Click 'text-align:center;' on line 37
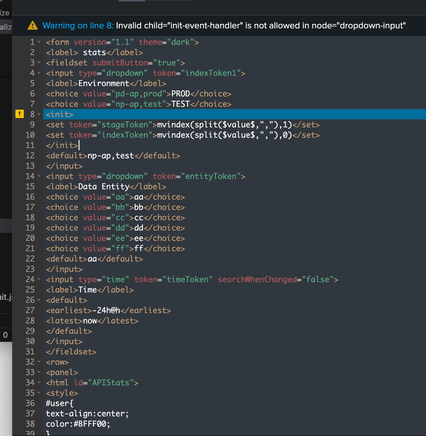 point(87,413)
